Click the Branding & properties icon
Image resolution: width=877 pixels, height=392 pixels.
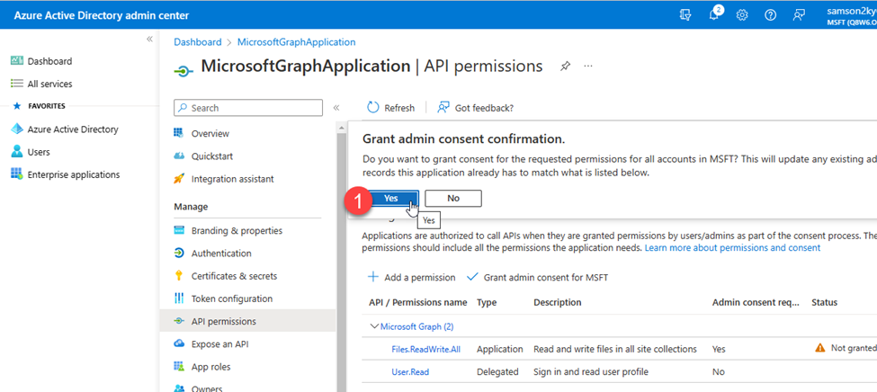179,230
